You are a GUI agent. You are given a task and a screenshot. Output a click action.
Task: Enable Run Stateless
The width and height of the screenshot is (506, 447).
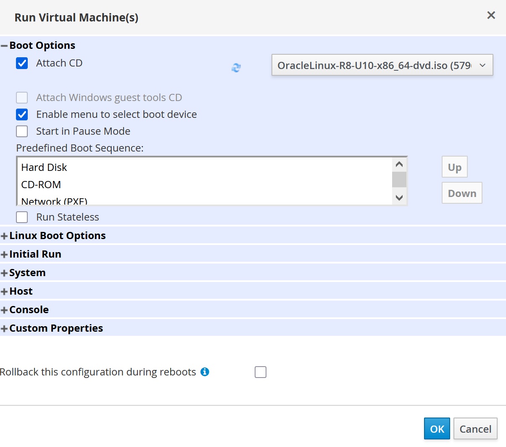click(x=21, y=217)
